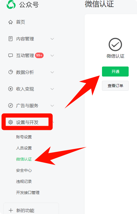Viewport: 137px width, 214px height.
Task: Click the plus icon beside 新的功能
Action: click(11, 210)
